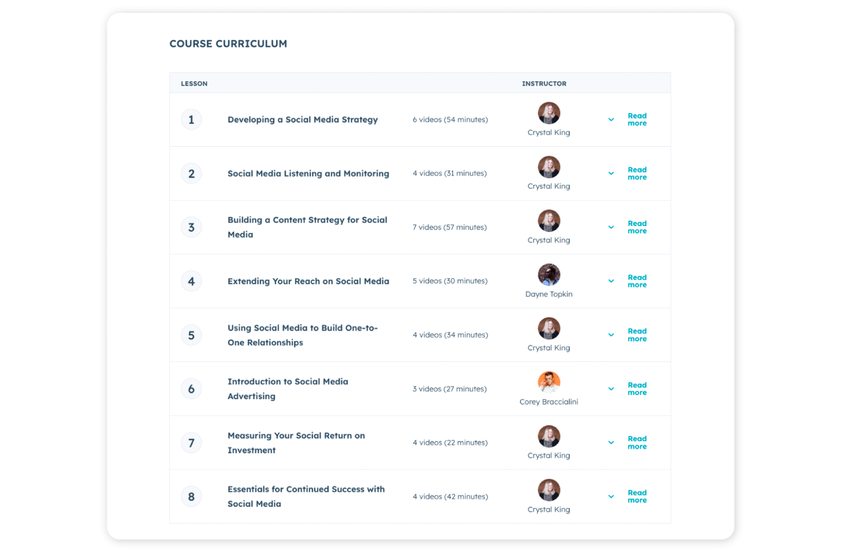Click the INSTRUCTOR column header
This screenshot has width=841, height=552.
[544, 83]
